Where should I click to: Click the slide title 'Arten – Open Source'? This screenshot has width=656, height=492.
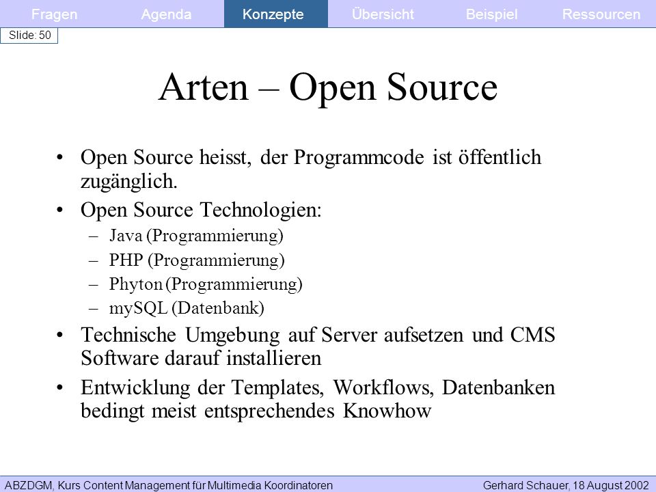(x=328, y=88)
